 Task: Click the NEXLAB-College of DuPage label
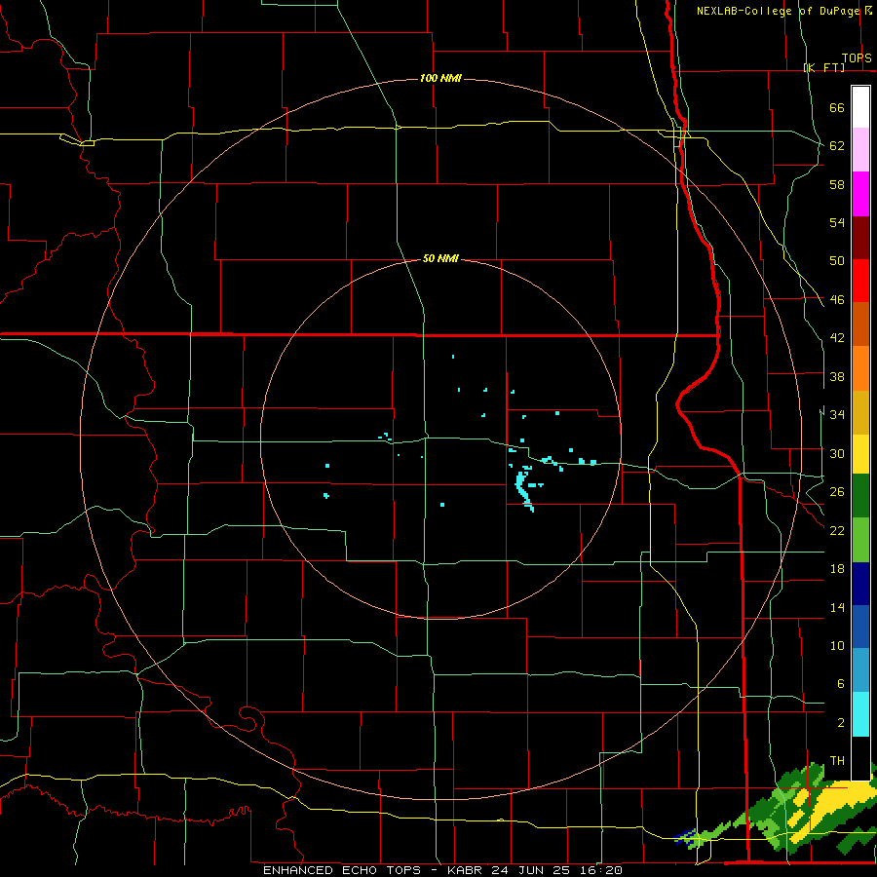pyautogui.click(x=778, y=11)
